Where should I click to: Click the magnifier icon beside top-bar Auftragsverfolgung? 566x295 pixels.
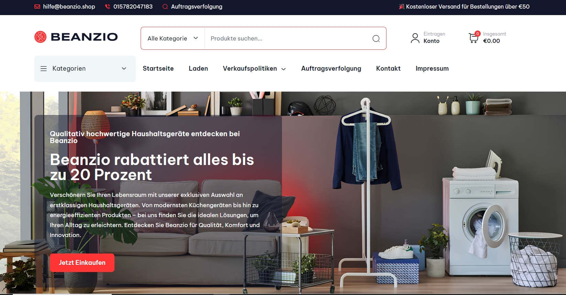(165, 7)
